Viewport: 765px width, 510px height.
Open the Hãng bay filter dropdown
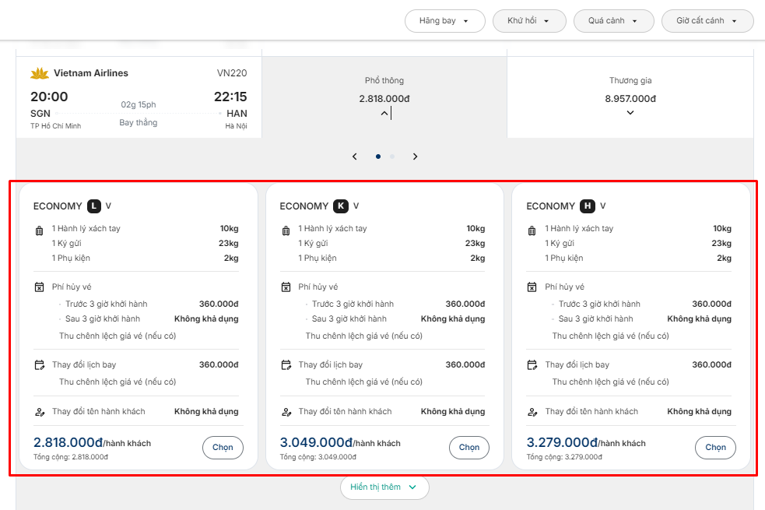(444, 21)
